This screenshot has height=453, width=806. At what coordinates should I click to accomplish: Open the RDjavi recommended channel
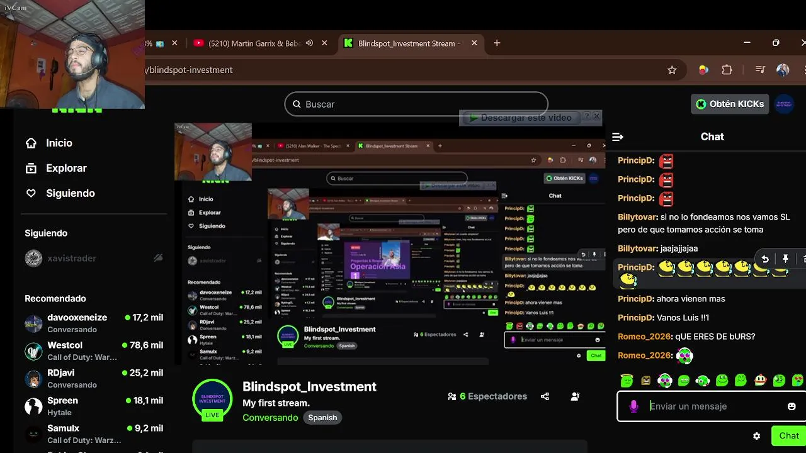point(94,378)
